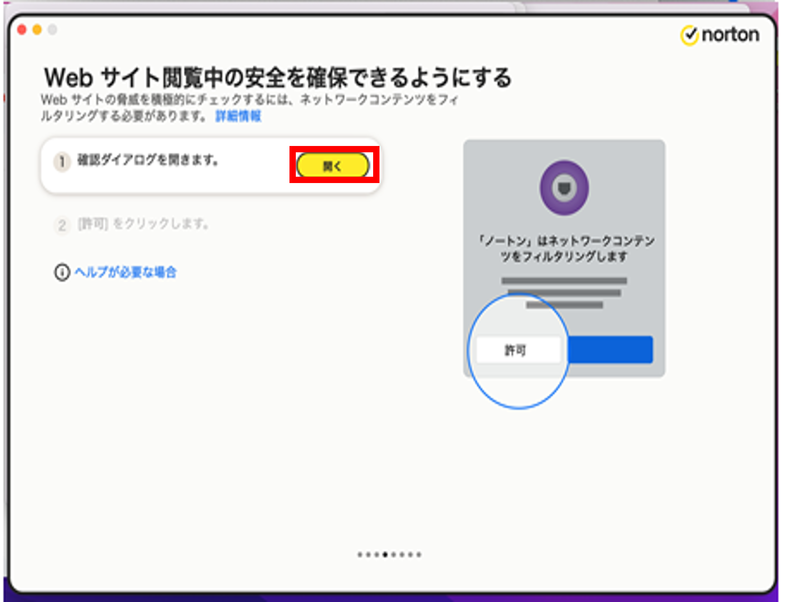Viewport: 787px width, 602px height.
Task: Click the purple shield icon in the illustration
Action: tap(564, 188)
